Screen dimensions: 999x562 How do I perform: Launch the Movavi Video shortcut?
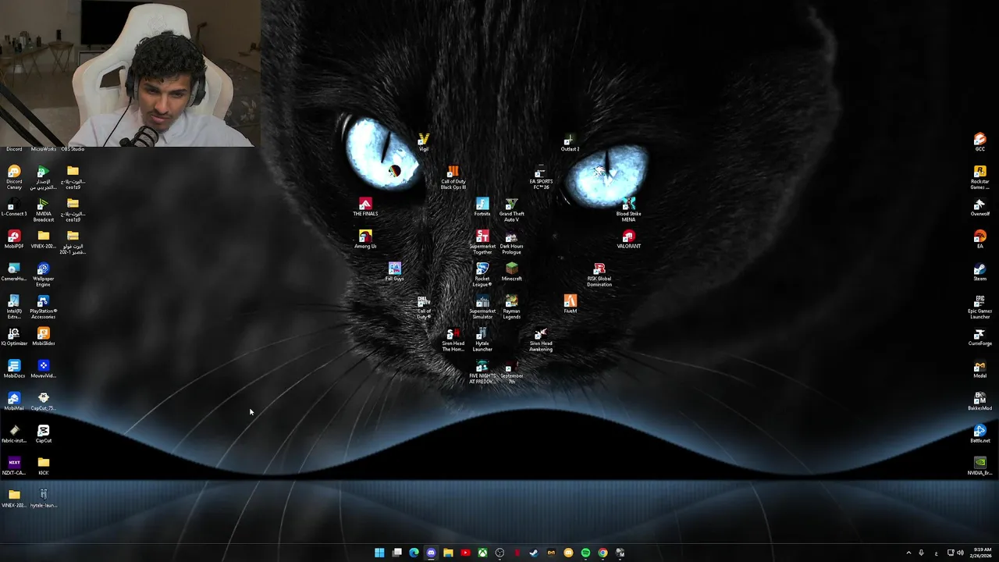44,369
